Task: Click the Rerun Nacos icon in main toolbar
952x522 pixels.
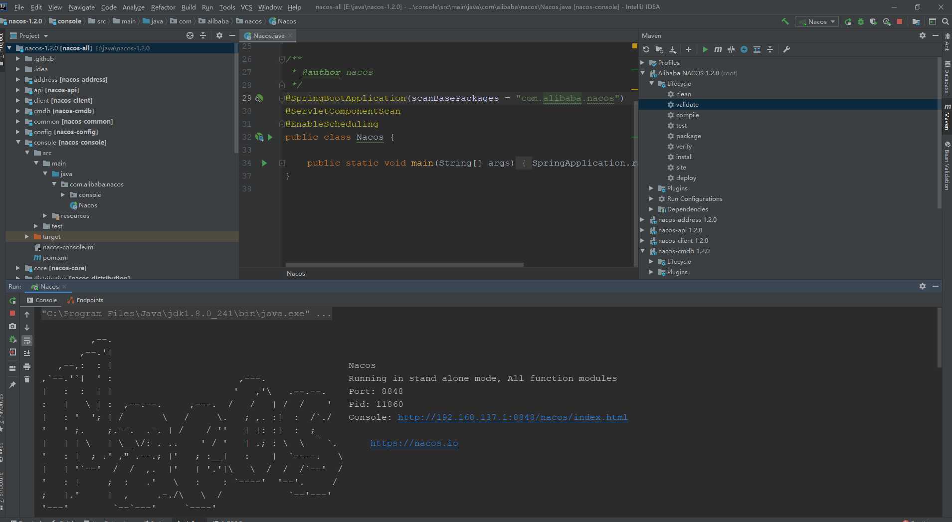Action: point(848,21)
